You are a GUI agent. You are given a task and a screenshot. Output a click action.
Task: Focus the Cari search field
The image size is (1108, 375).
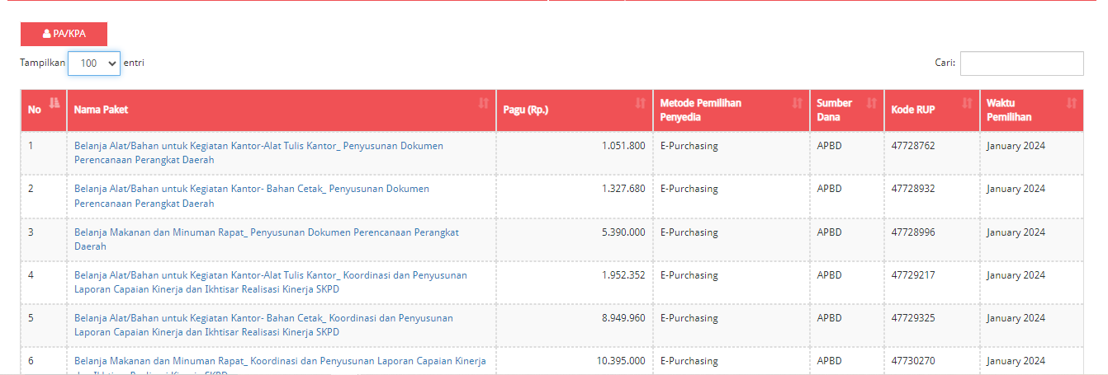click(x=1021, y=63)
